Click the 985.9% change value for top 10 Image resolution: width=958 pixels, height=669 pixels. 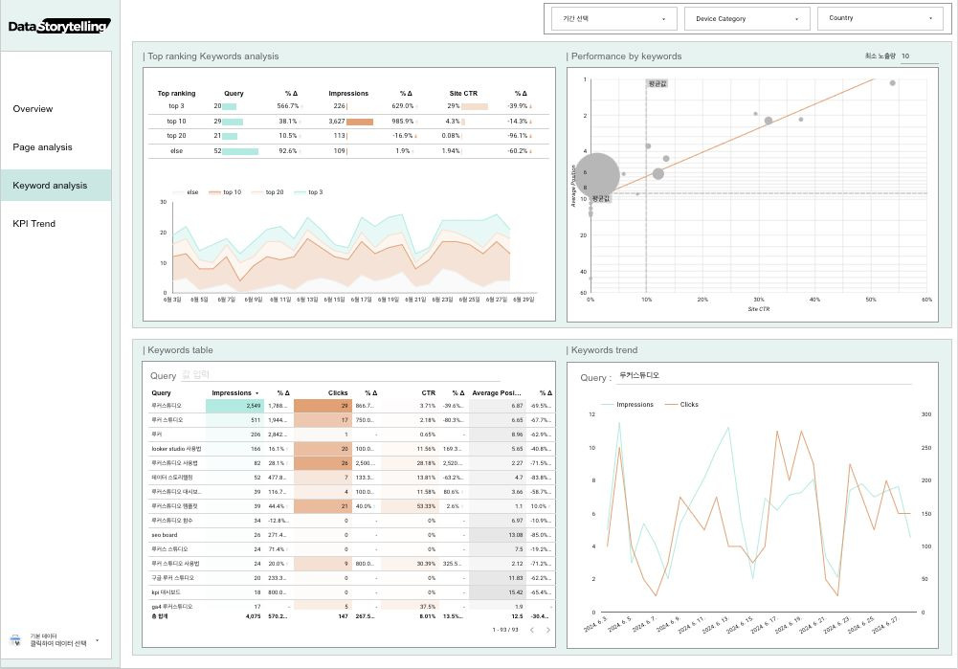point(403,122)
